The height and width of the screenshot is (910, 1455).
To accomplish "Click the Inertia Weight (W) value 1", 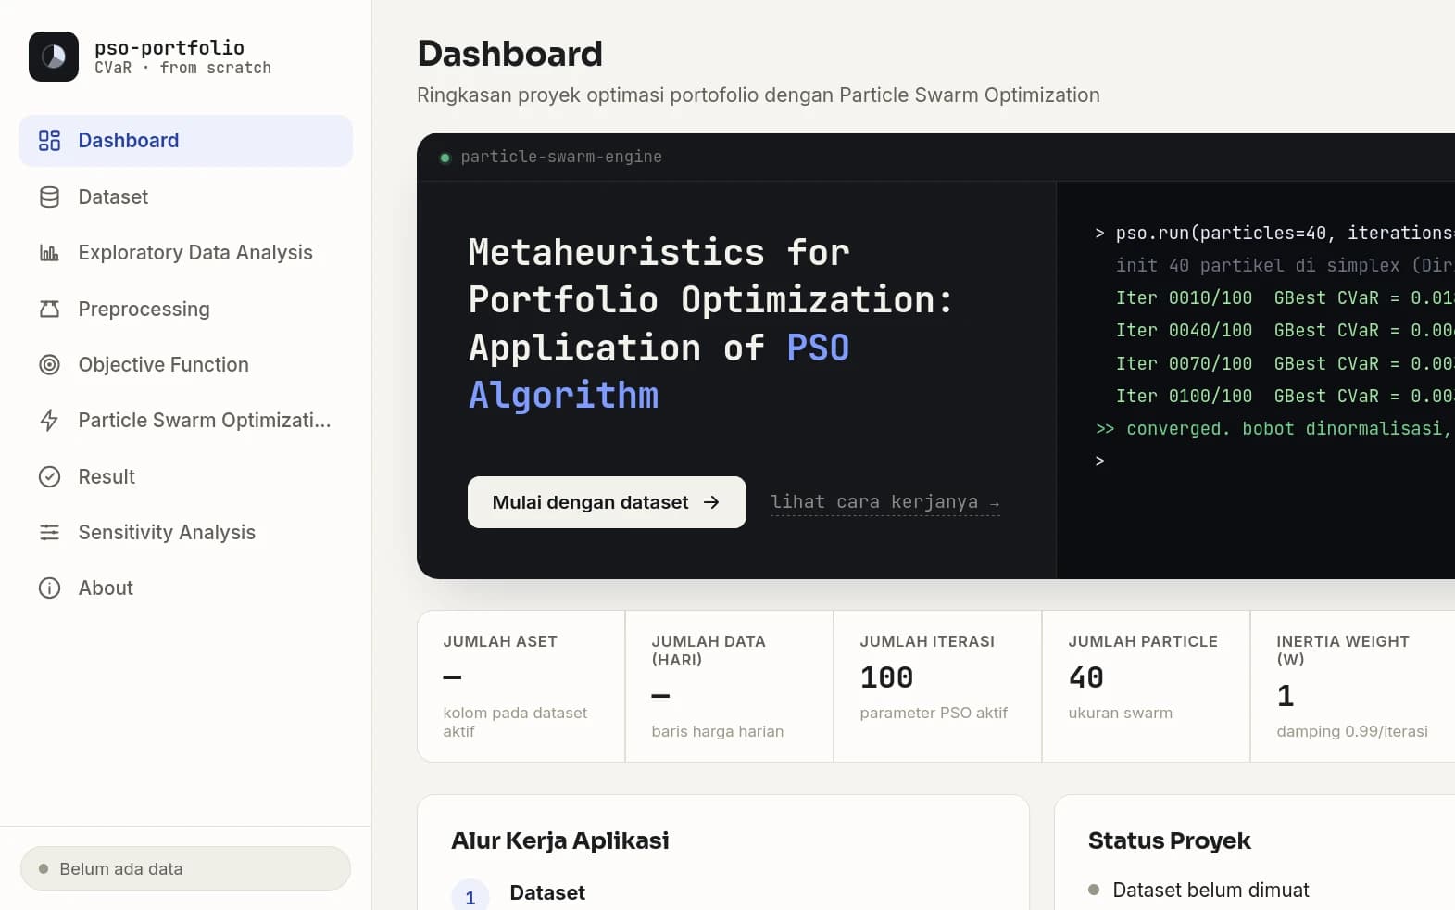I will tap(1285, 696).
